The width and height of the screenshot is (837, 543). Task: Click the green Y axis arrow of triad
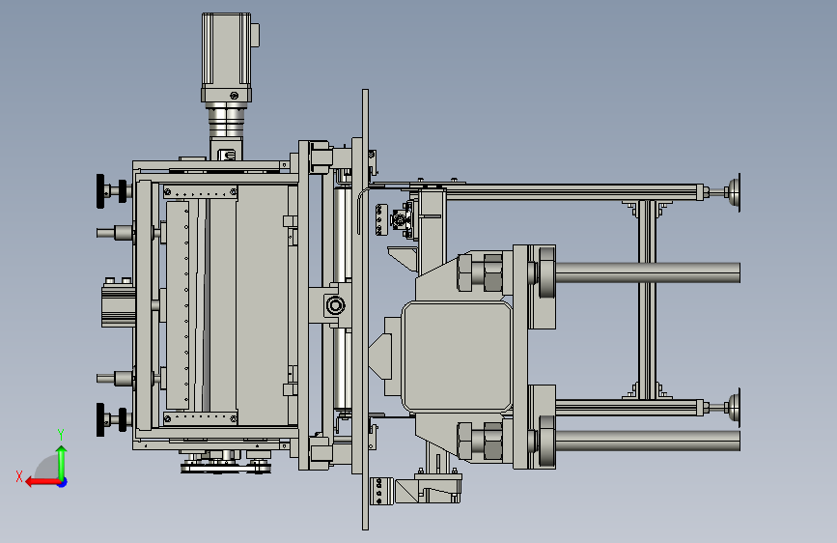62,462
